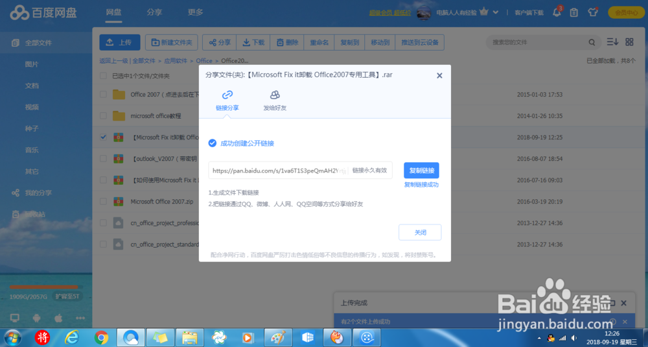Toggle checkbox for cn_office_project_standard file
Image resolution: width=648 pixels, height=347 pixels.
point(103,245)
